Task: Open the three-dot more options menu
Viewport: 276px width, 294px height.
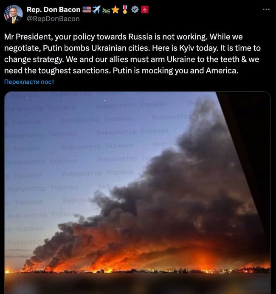Action: [x=266, y=9]
